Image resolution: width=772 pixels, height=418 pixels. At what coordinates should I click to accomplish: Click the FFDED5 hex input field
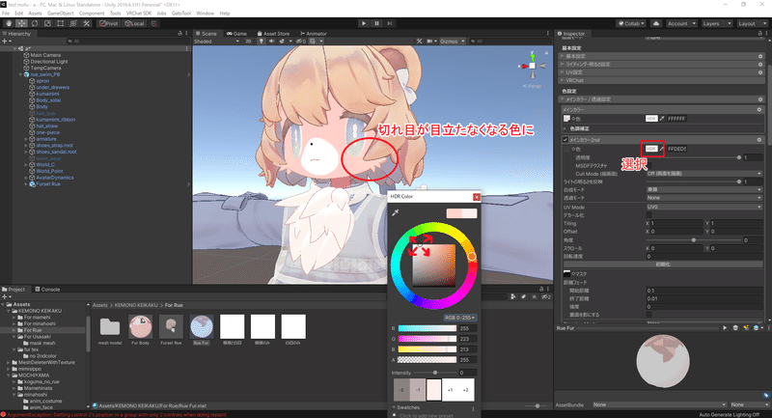677,149
